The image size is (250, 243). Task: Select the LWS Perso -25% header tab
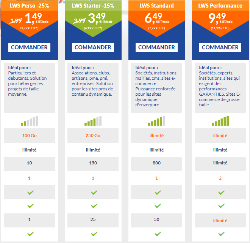coord(29,6)
